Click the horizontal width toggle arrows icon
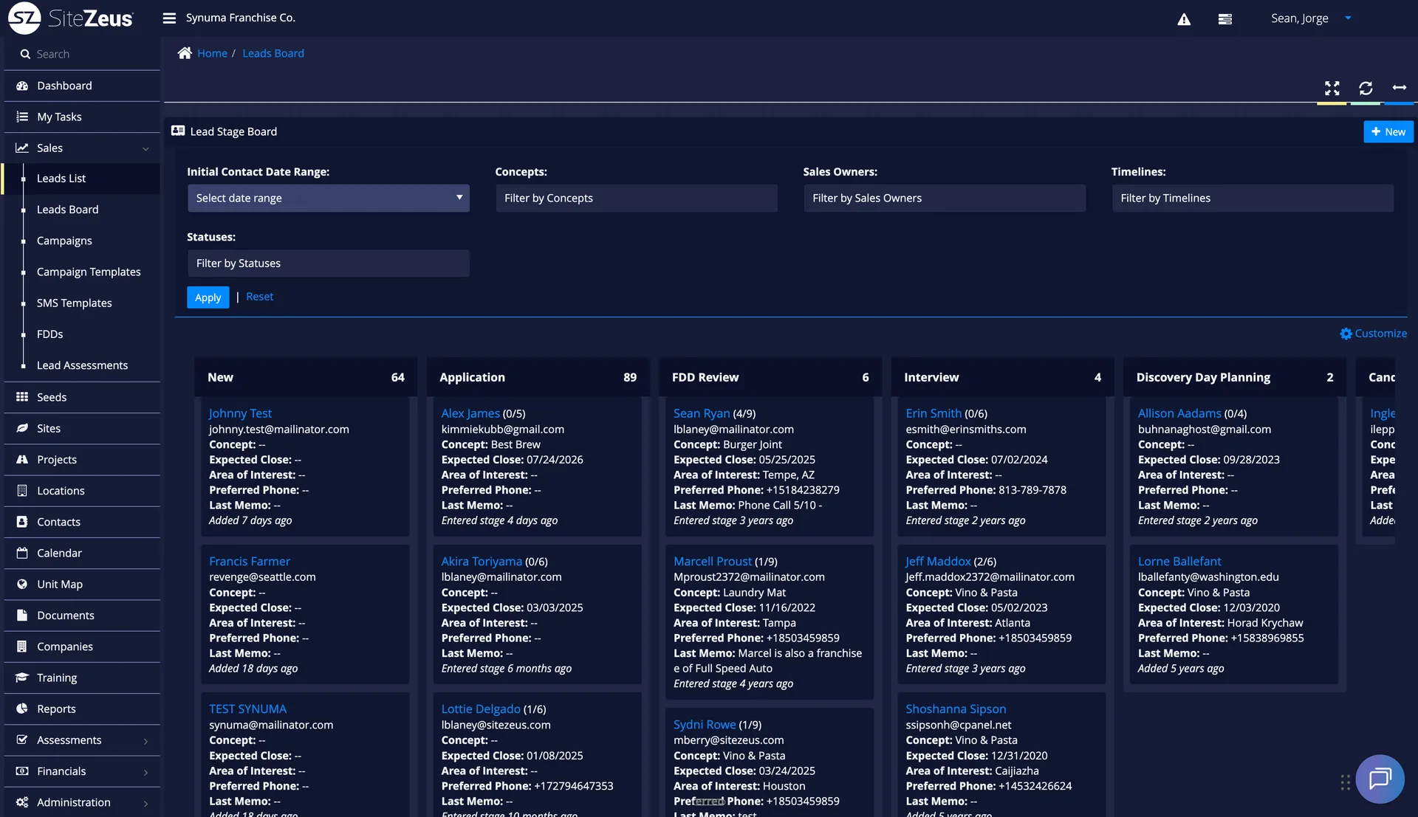Viewport: 1418px width, 817px height. [1399, 88]
